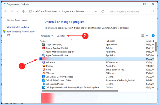This screenshot has height=105, width=159.
Task: Go up one level with up arrow
Action: tap(23, 11)
